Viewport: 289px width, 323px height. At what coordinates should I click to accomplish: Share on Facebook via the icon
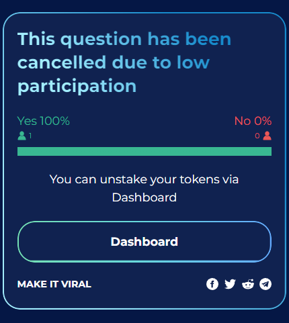(x=212, y=284)
